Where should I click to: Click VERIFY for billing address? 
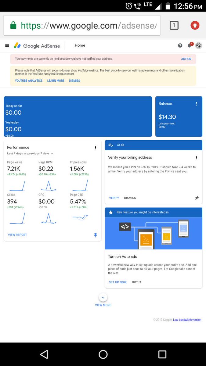point(114,198)
